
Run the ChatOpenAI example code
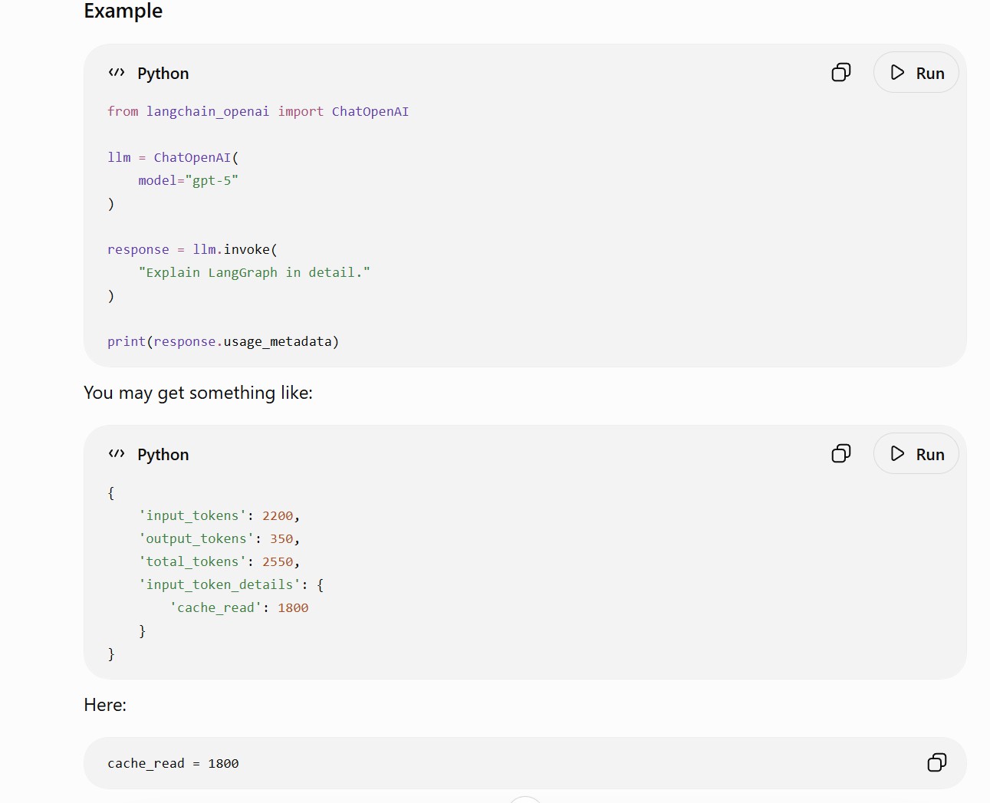pyautogui.click(x=916, y=73)
